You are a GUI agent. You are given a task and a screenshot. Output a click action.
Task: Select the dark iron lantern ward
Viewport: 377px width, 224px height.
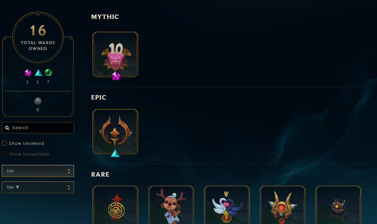pyautogui.click(x=338, y=205)
